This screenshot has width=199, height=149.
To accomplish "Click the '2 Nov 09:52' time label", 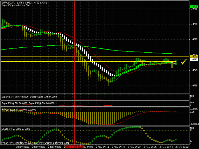I will [182, 147].
